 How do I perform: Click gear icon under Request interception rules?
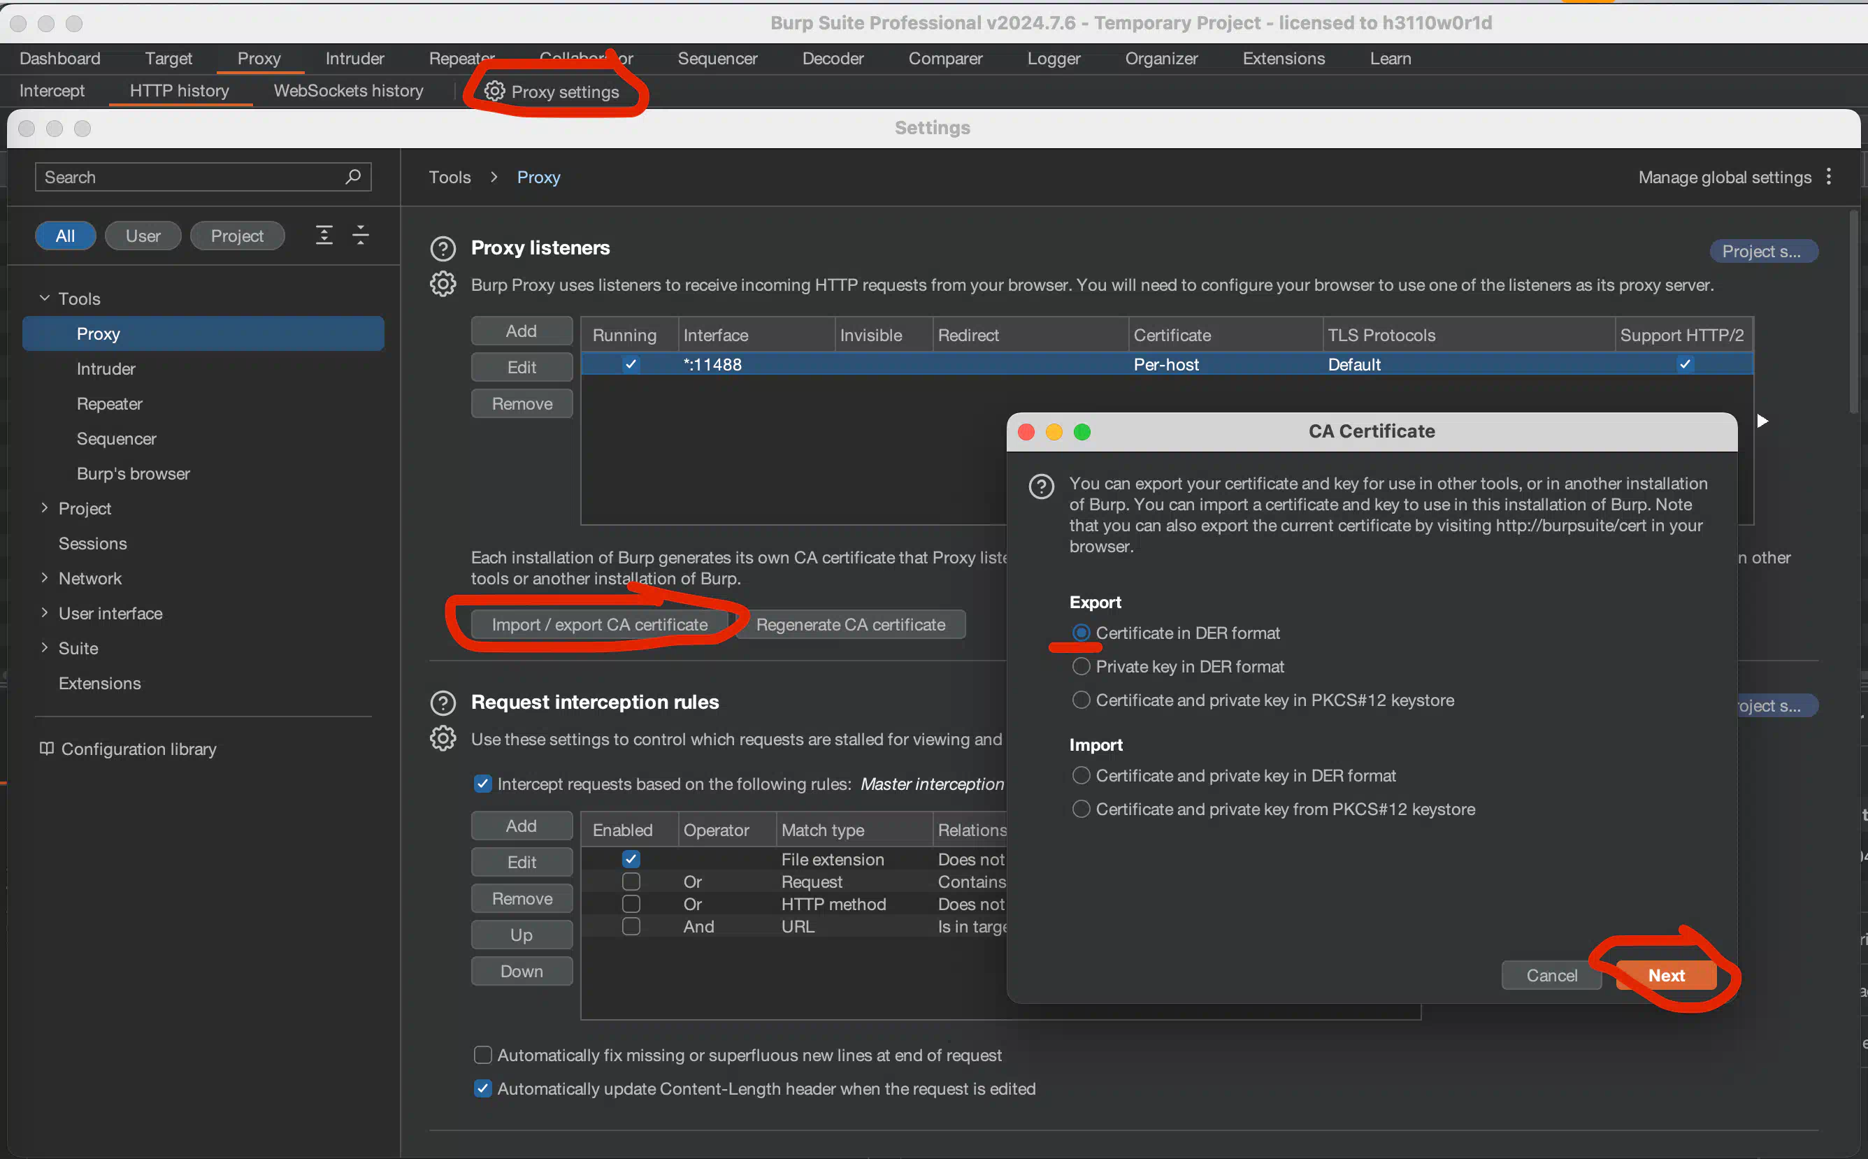[443, 739]
